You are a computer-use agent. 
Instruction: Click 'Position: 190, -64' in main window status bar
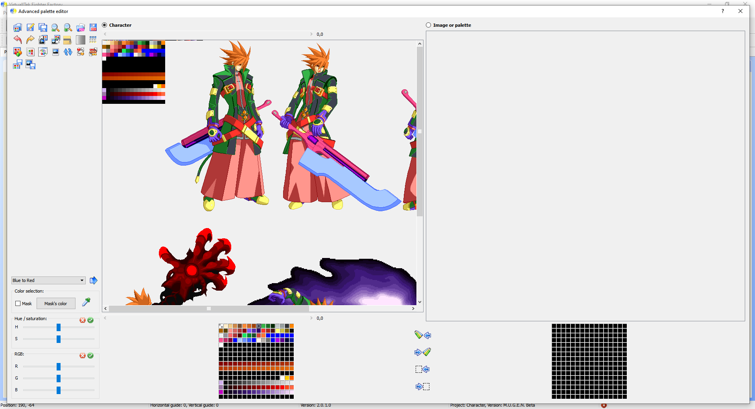point(17,405)
